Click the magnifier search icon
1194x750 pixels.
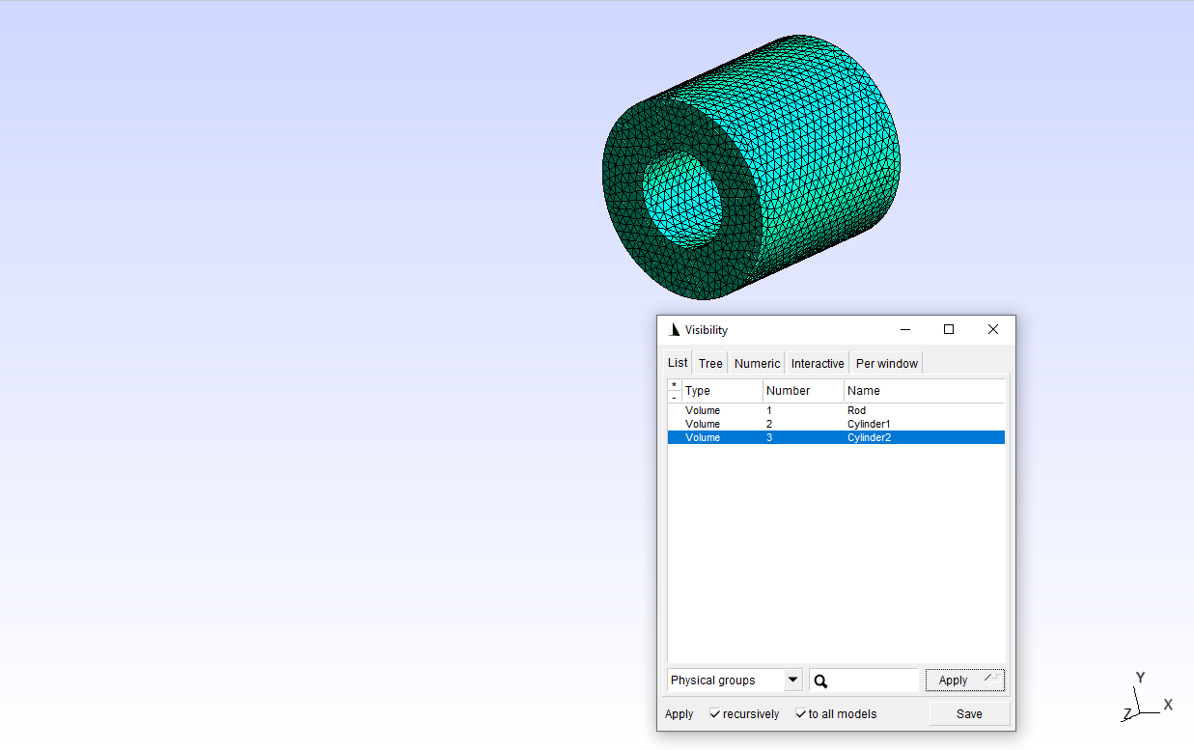click(x=820, y=681)
